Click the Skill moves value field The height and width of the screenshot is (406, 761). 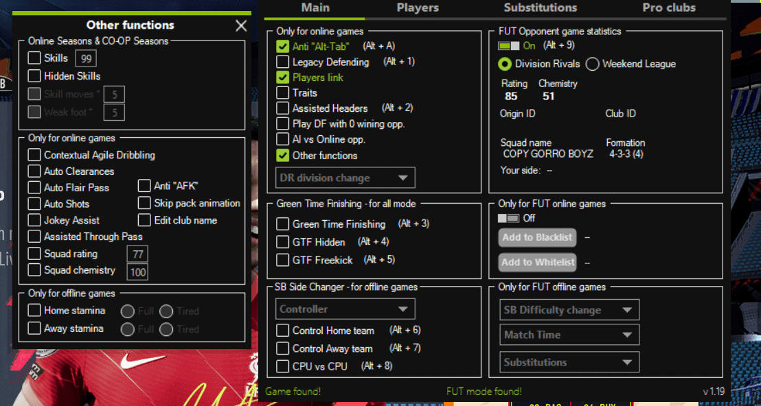tap(114, 95)
